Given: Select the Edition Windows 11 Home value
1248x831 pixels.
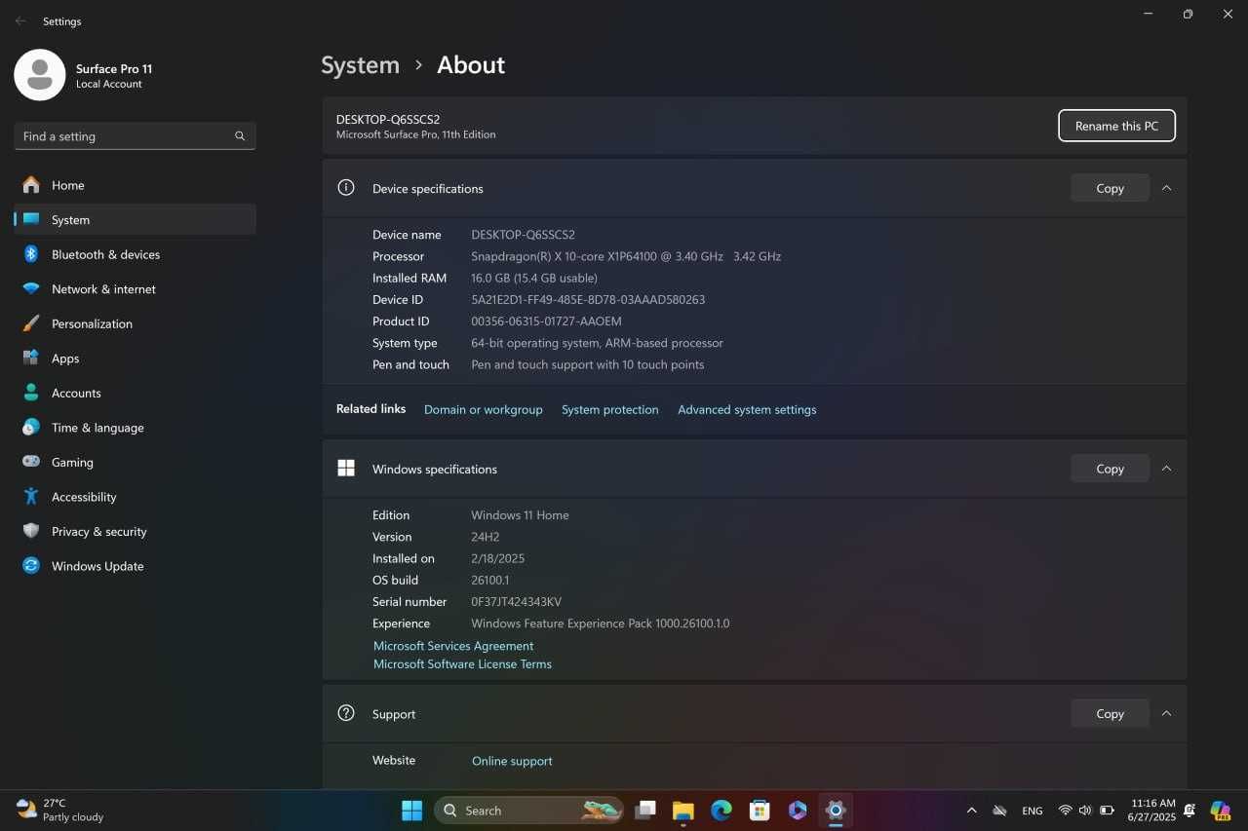Looking at the screenshot, I should 520,515.
